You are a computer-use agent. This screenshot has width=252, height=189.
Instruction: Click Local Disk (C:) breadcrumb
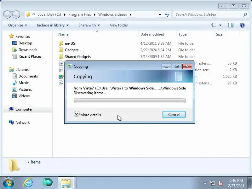click(x=49, y=14)
